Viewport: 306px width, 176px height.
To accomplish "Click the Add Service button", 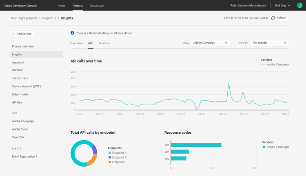I will (x=22, y=34).
